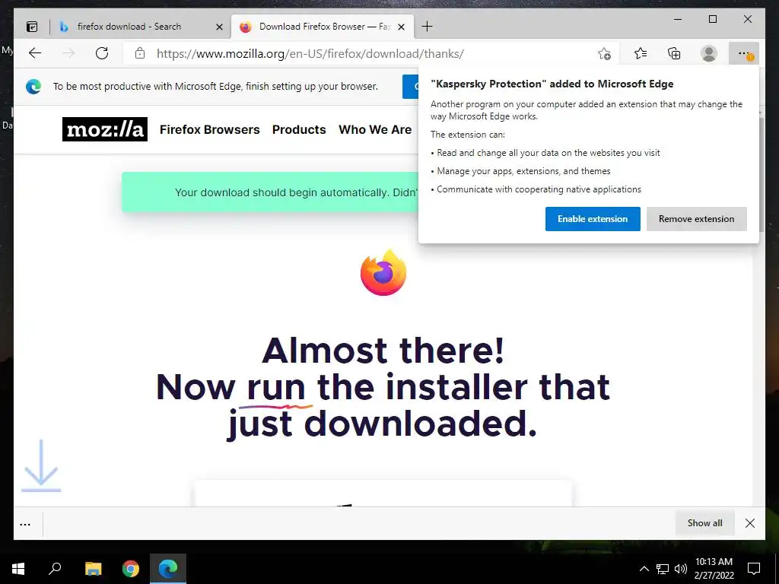Click "Kaspersky Protection" added to Microsoft Edge title

click(552, 84)
